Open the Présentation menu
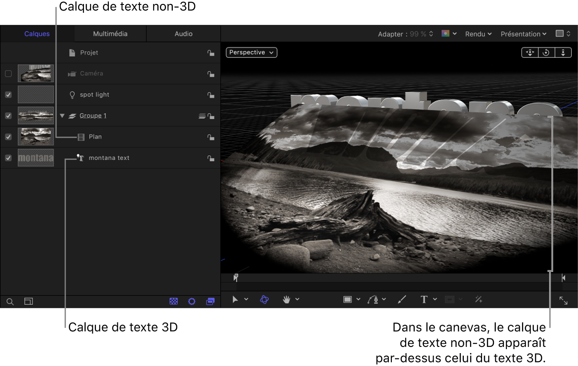 pyautogui.click(x=523, y=34)
